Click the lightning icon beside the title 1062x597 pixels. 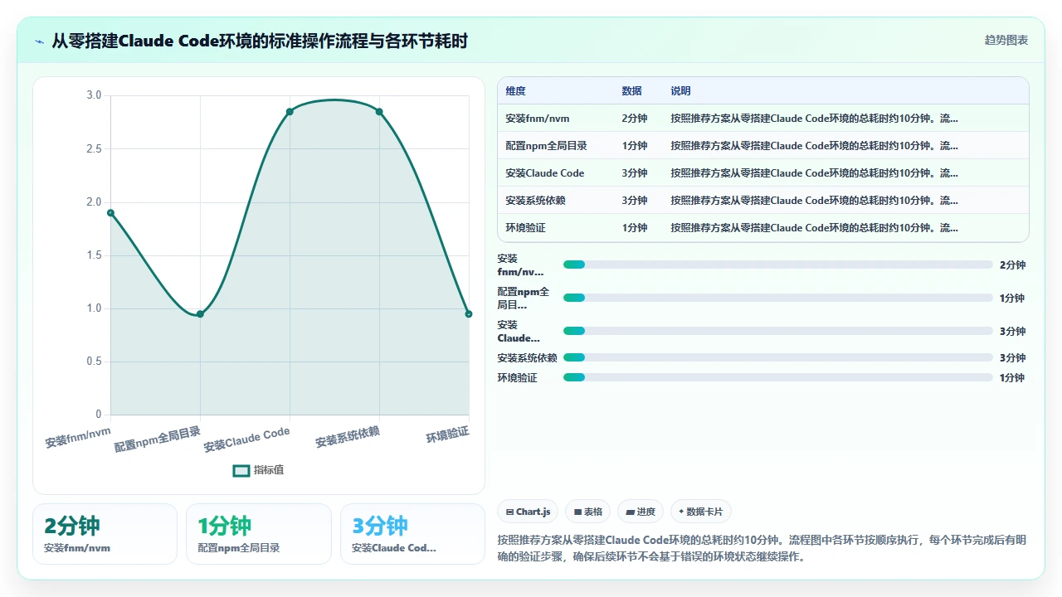[x=39, y=41]
